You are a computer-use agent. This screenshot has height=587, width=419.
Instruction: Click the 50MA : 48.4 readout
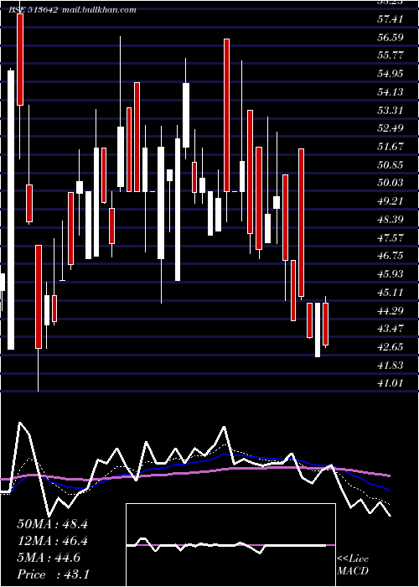52,524
